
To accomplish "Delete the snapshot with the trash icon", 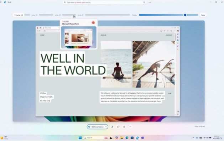I will [x=124, y=127].
